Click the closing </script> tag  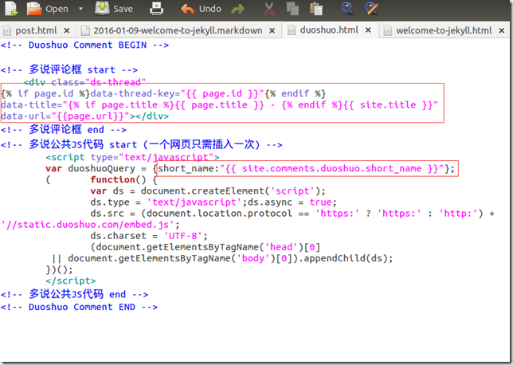(x=71, y=281)
